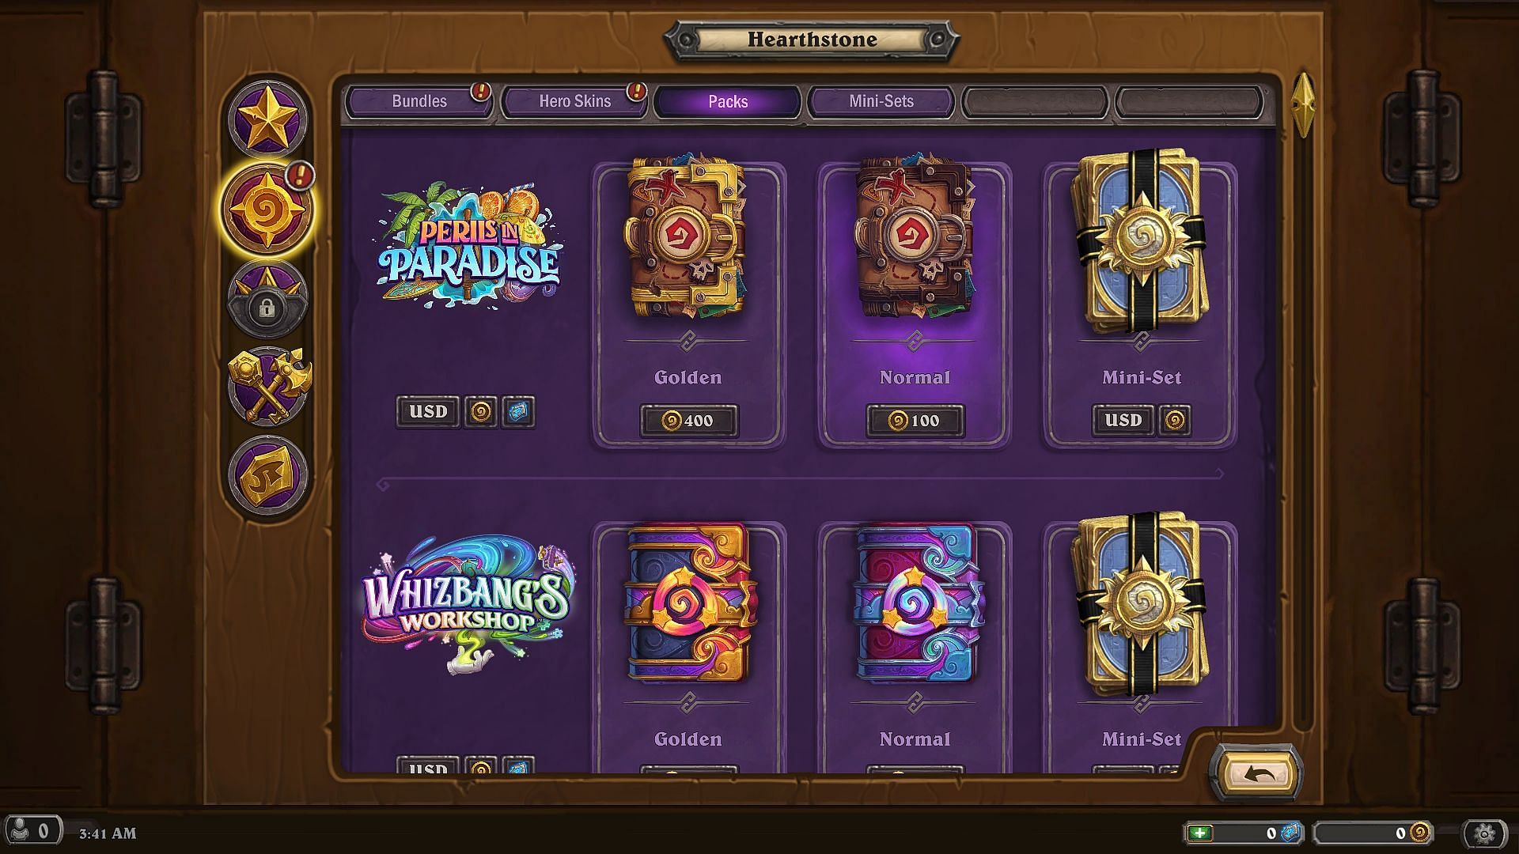Screen dimensions: 1519x854
Task: Open the star featured shop section
Action: 267,119
